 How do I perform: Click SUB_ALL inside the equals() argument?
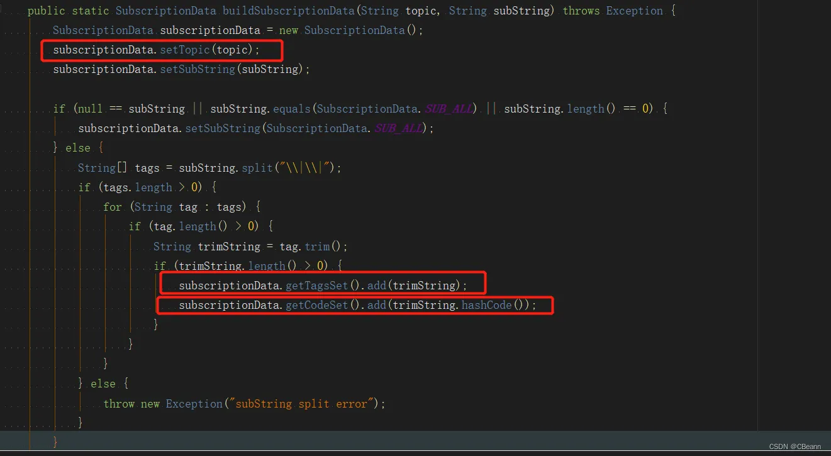449,109
